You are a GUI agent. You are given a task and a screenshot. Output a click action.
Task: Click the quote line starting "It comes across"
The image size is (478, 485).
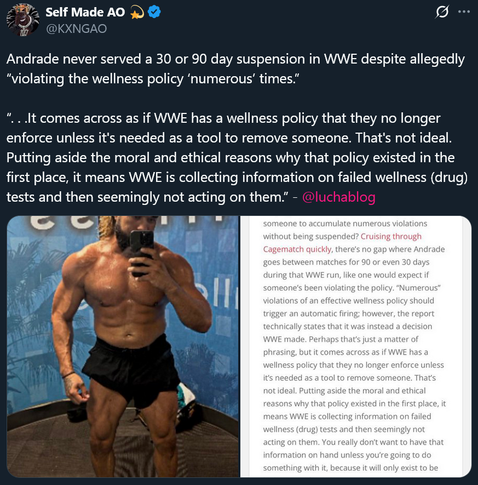(x=223, y=118)
